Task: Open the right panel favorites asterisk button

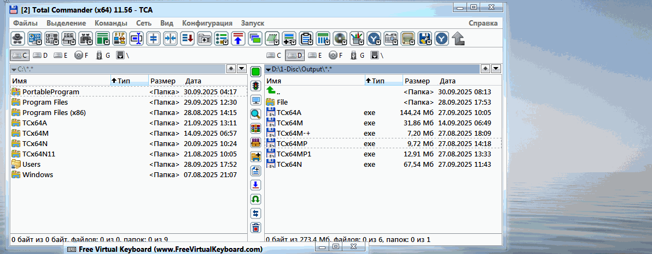Action: (485, 69)
